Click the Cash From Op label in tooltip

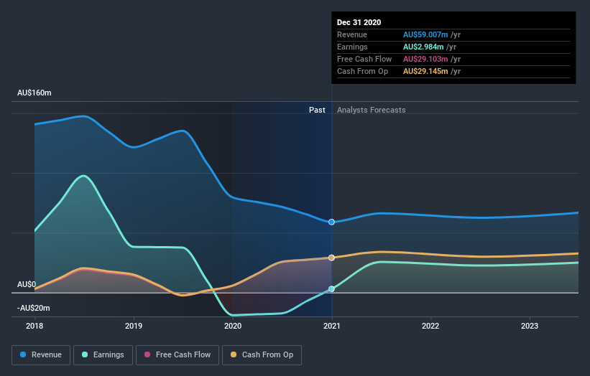(362, 71)
